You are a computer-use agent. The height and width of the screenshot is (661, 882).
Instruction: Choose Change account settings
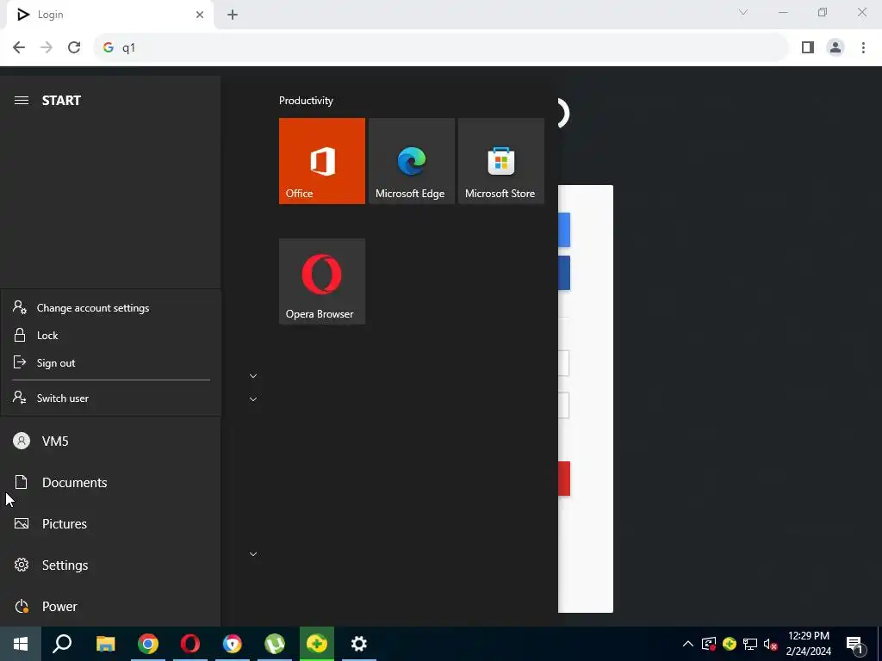(x=111, y=307)
